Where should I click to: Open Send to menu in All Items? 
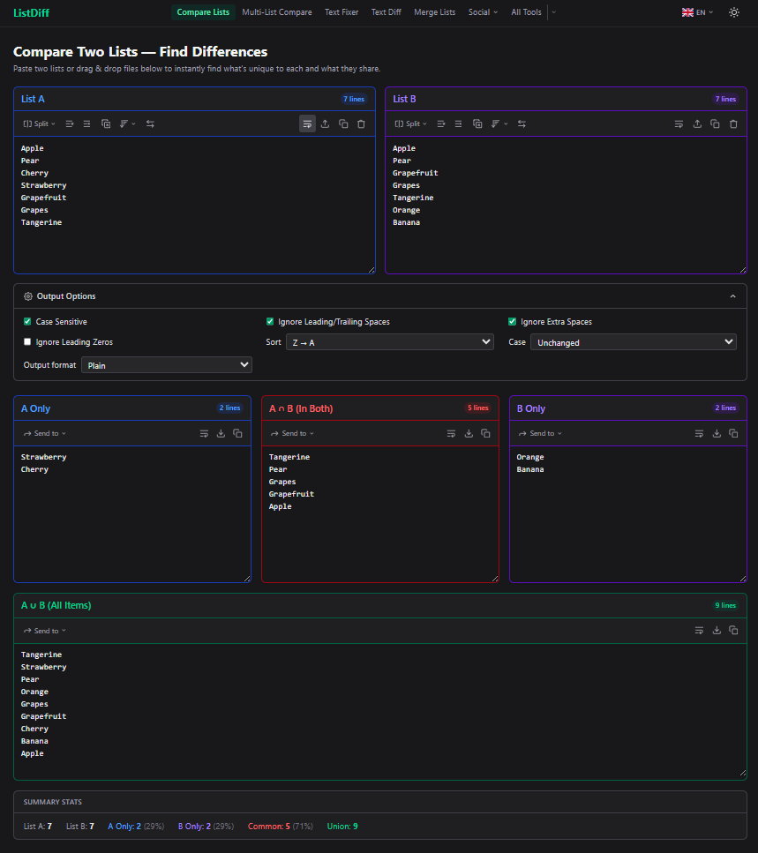pyautogui.click(x=45, y=631)
